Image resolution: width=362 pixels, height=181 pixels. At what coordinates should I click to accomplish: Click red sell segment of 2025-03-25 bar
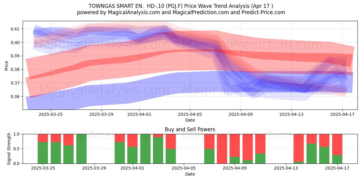tap(43, 138)
